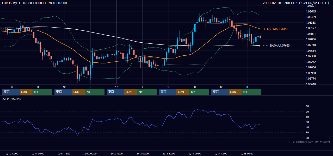Click the 2/11 00:00 time label

coord(38,153)
